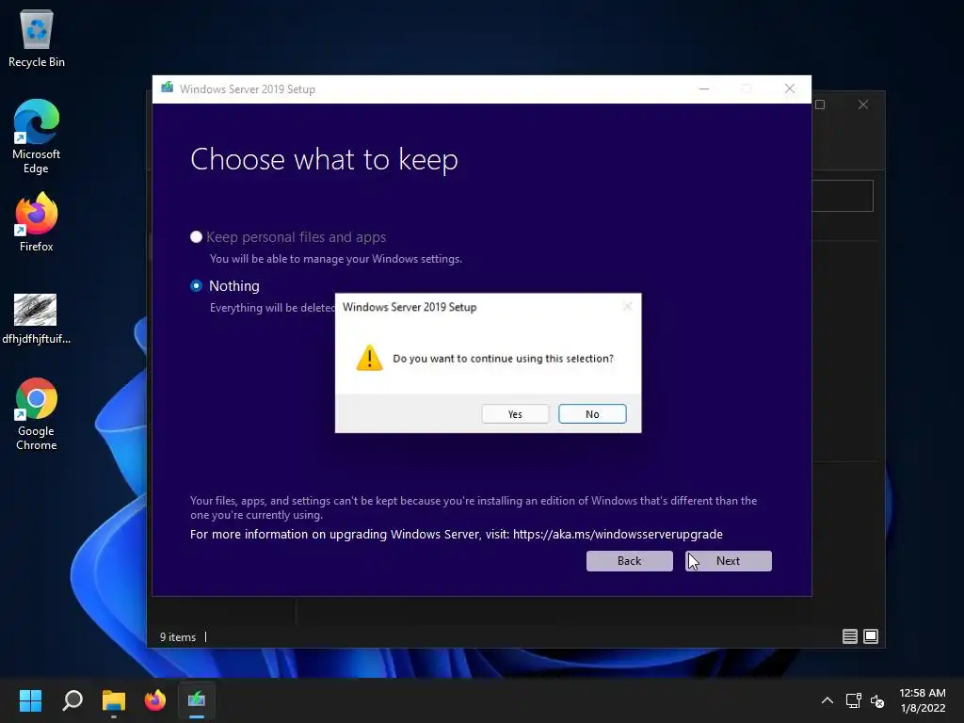Close the Windows Server 2019 Setup window
Viewport: 964px width, 723px height.
(790, 89)
